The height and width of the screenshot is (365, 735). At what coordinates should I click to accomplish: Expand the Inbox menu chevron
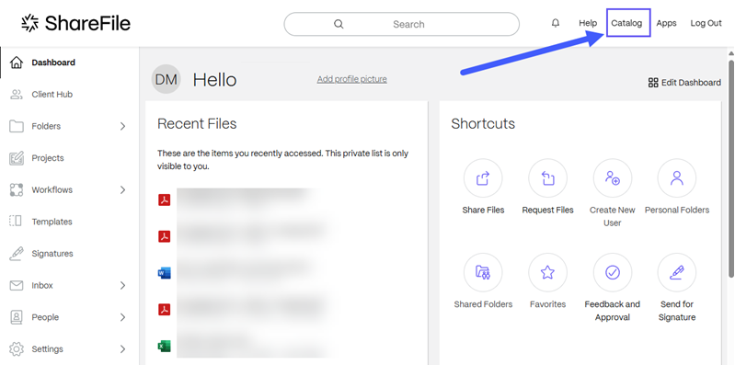point(122,285)
